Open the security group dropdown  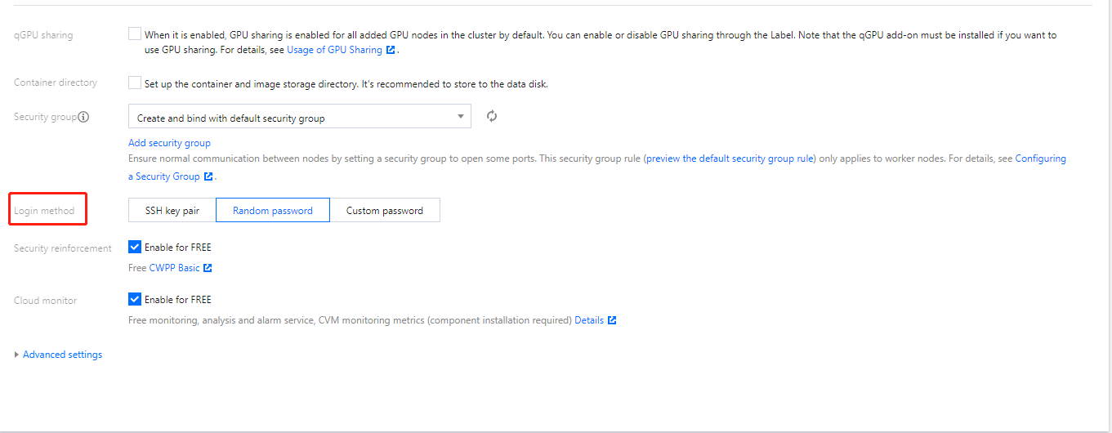click(x=300, y=117)
